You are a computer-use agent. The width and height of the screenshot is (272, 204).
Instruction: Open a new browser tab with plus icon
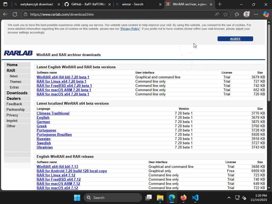[x=220, y=4]
